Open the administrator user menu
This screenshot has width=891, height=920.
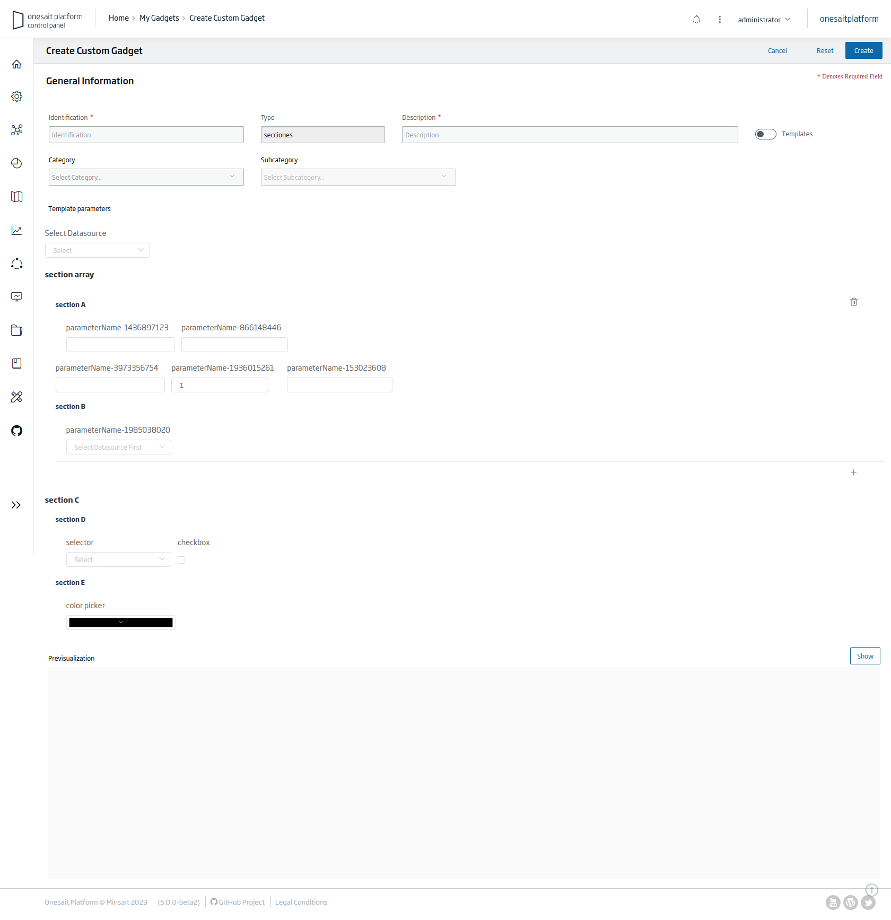[764, 20]
